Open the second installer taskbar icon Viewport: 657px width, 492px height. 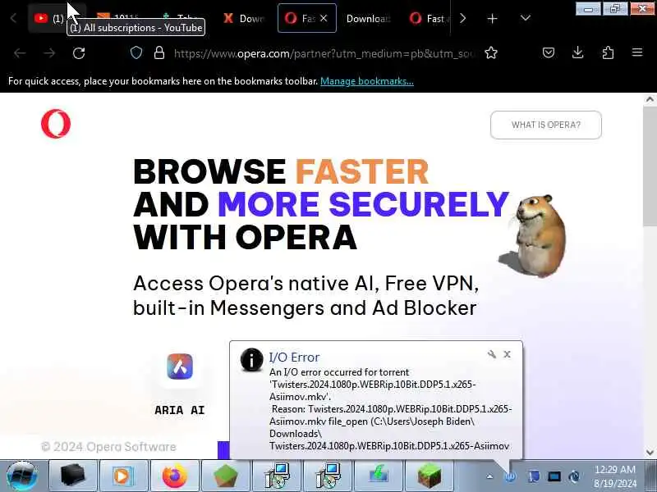point(327,476)
